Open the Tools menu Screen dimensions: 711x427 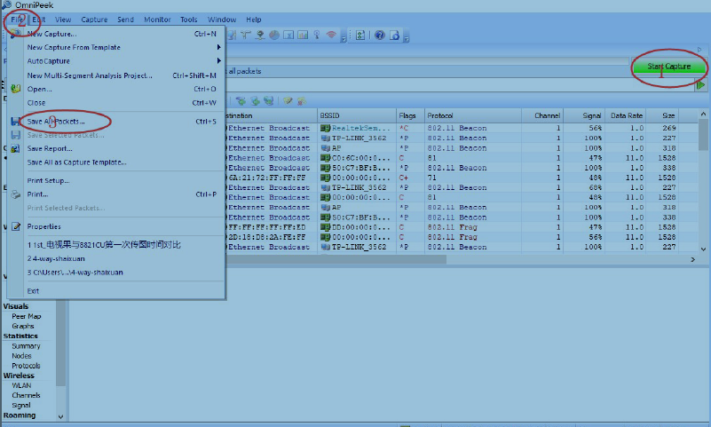click(x=189, y=20)
